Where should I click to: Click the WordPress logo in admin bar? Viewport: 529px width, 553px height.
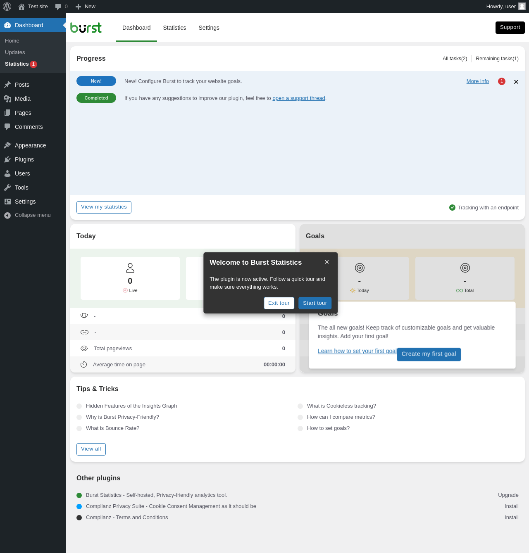point(7,7)
